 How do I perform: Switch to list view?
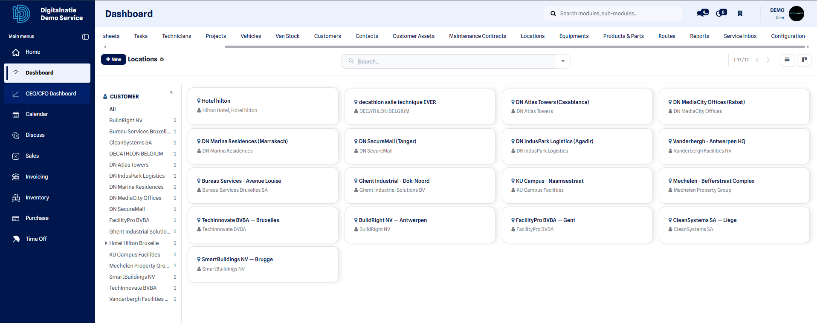coord(787,60)
